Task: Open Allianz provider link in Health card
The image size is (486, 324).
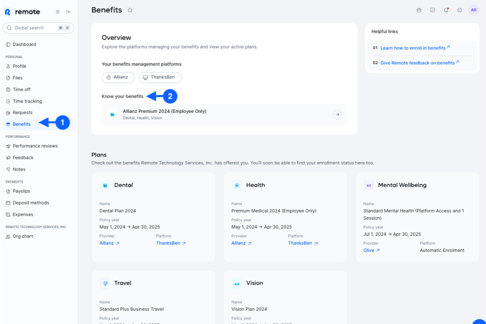Action: pyautogui.click(x=241, y=243)
